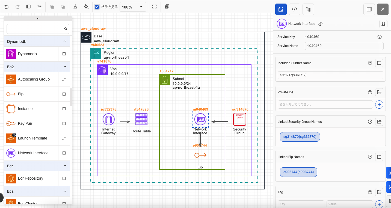
Task: Fit the diagram to screen
Action: point(155,7)
